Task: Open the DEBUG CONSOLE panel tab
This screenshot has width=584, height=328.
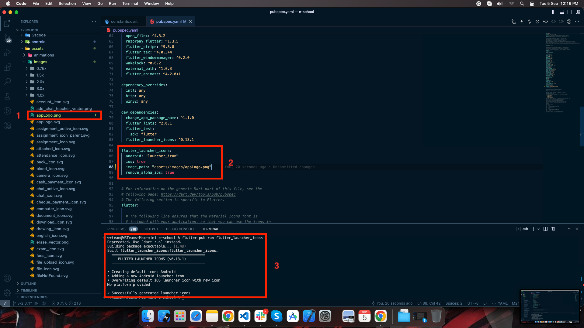Action: tap(180, 229)
